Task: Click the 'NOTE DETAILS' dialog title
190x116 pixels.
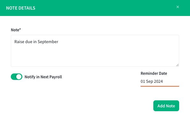Action: (x=21, y=8)
